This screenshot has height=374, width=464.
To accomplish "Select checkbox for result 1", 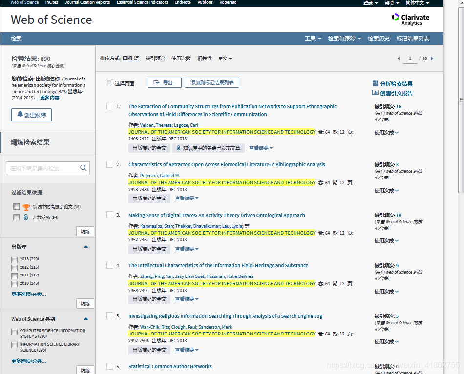I will click(x=110, y=106).
